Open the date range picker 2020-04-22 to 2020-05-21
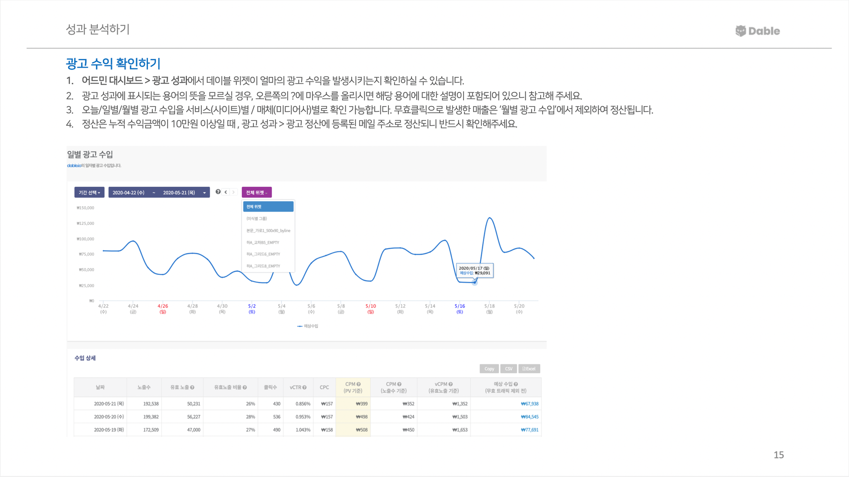The height and width of the screenshot is (477, 849). [159, 193]
